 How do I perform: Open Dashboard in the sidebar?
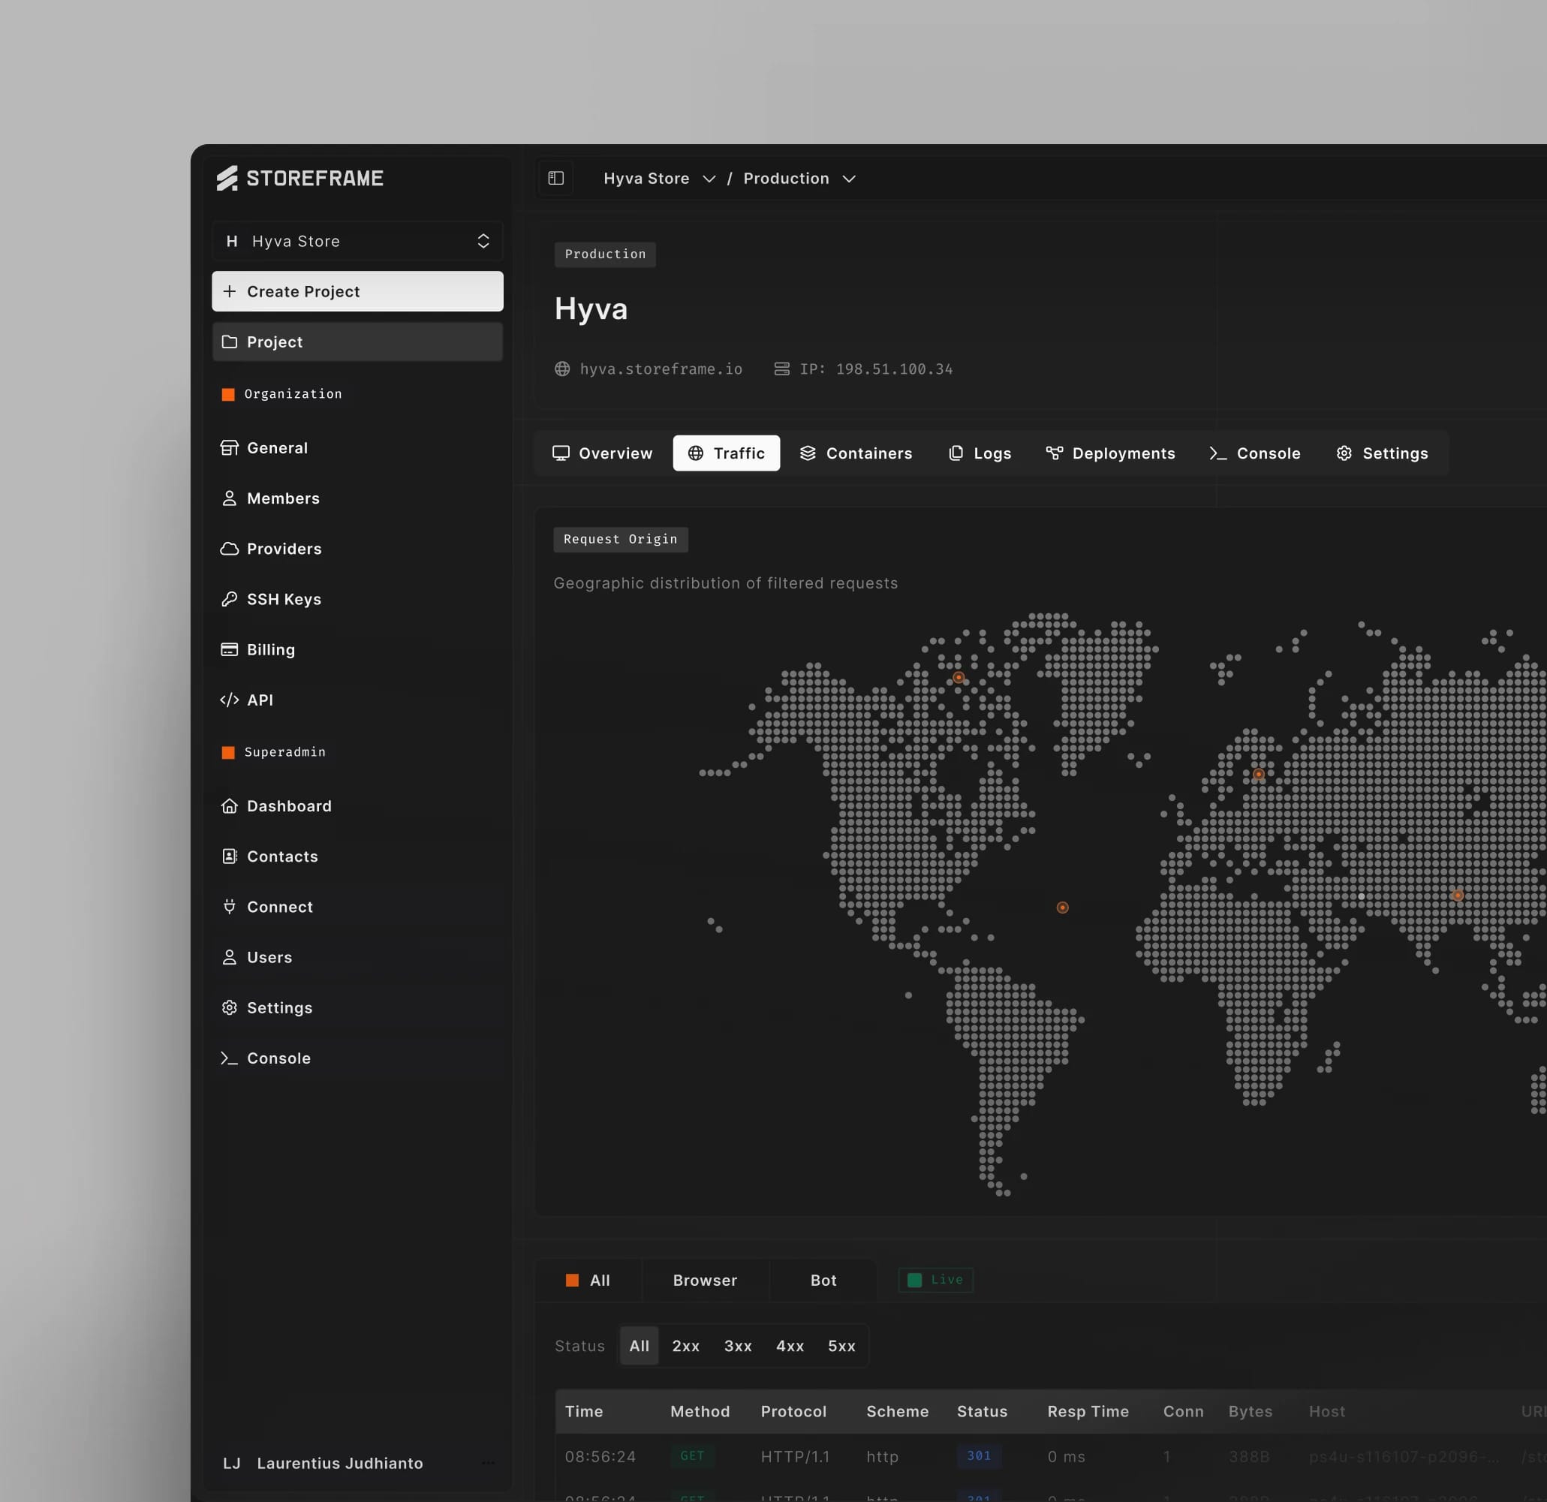tap(357, 806)
